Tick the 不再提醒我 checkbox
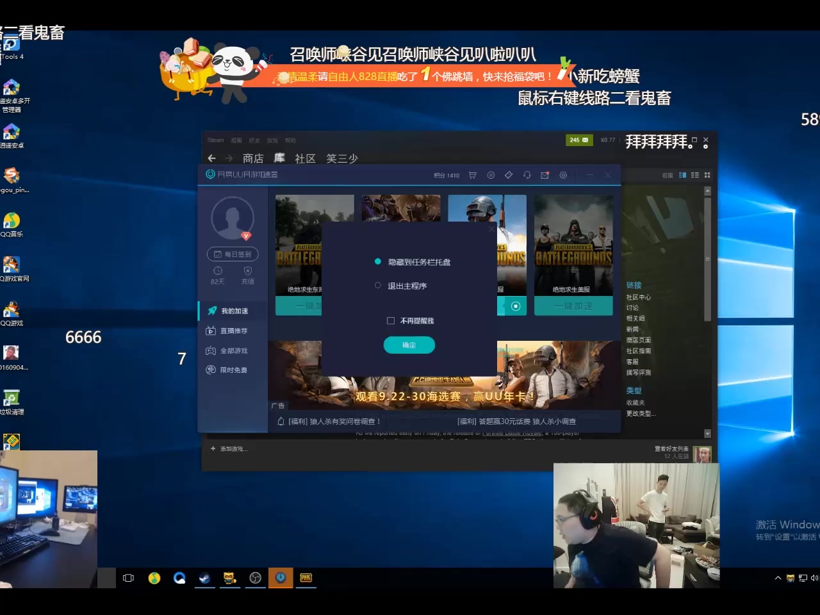The image size is (820, 615). 391,320
